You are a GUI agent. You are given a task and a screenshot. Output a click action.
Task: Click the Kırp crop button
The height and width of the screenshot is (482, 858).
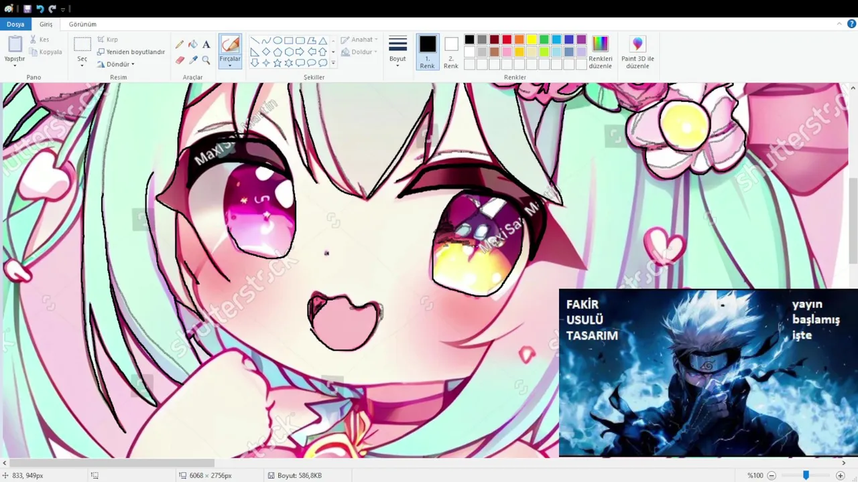click(107, 39)
